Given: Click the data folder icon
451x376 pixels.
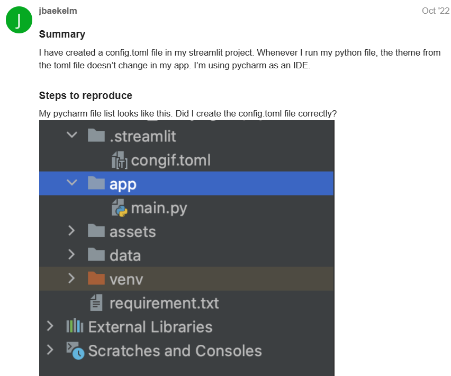Looking at the screenshot, I should pos(96,255).
